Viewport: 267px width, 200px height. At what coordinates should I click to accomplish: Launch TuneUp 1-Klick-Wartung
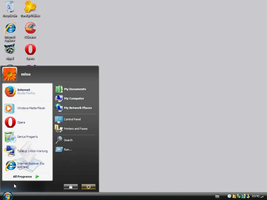click(27, 151)
